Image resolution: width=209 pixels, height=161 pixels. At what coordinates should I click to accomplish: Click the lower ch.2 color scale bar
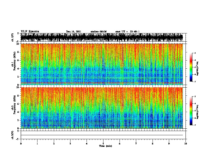[x=191, y=111]
